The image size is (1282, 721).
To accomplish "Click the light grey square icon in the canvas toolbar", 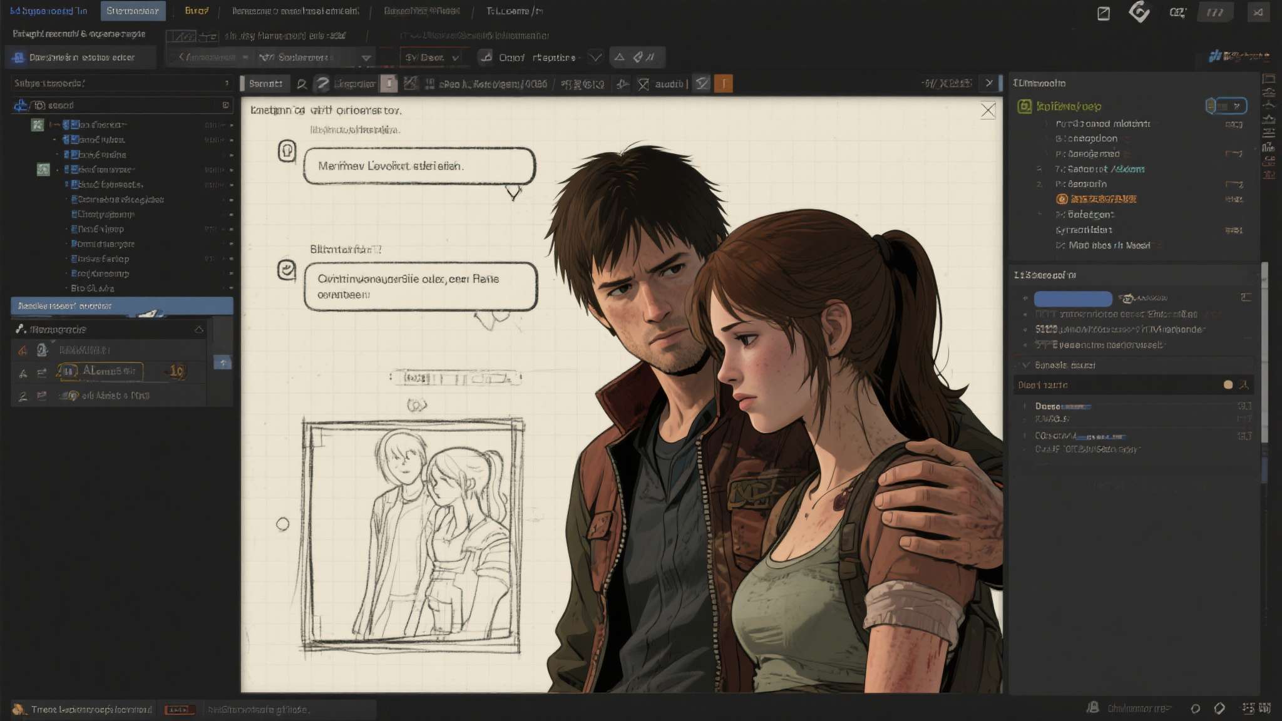I will pyautogui.click(x=389, y=83).
